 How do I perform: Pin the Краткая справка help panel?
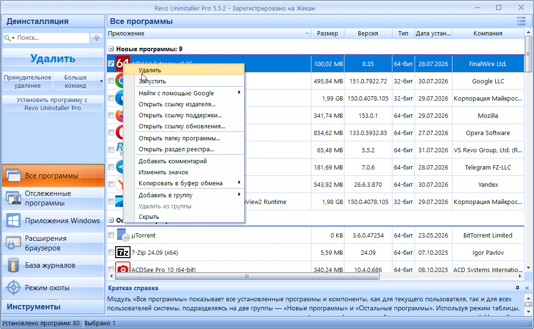coord(517,288)
